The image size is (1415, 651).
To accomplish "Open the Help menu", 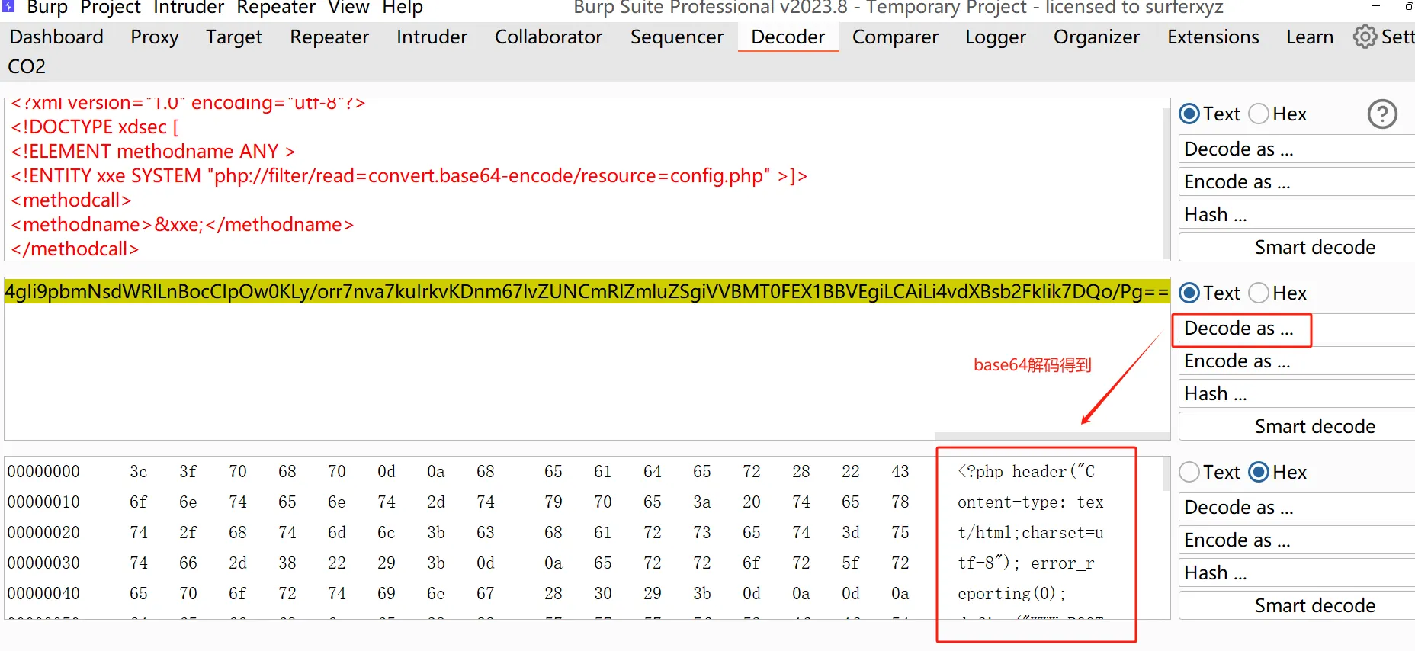I will click(x=403, y=8).
